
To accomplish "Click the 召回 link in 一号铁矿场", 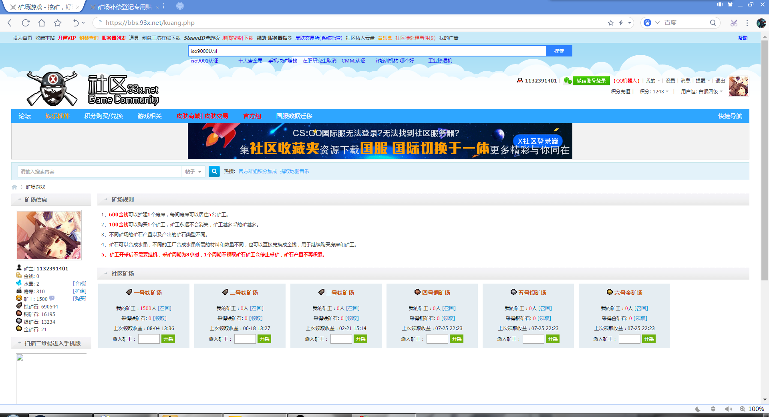I will (x=165, y=308).
